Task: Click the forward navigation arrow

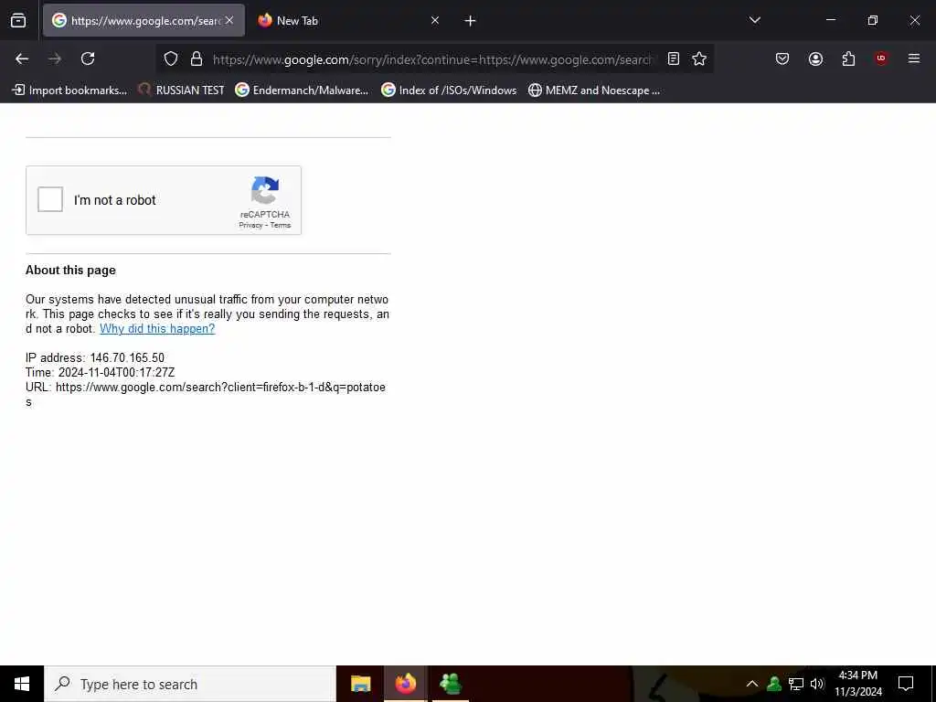Action: click(x=55, y=58)
